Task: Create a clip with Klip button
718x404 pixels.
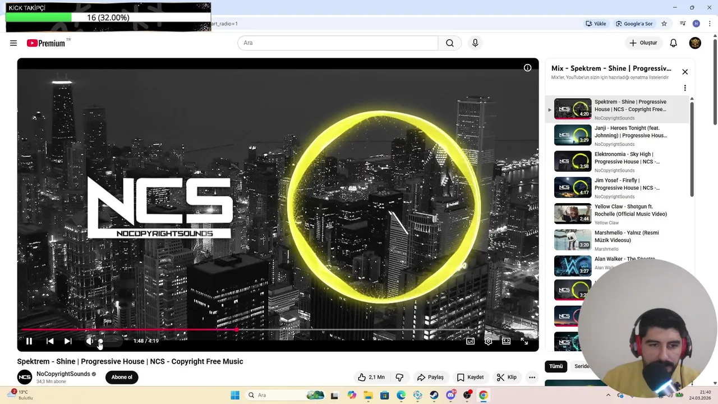Action: (507, 377)
